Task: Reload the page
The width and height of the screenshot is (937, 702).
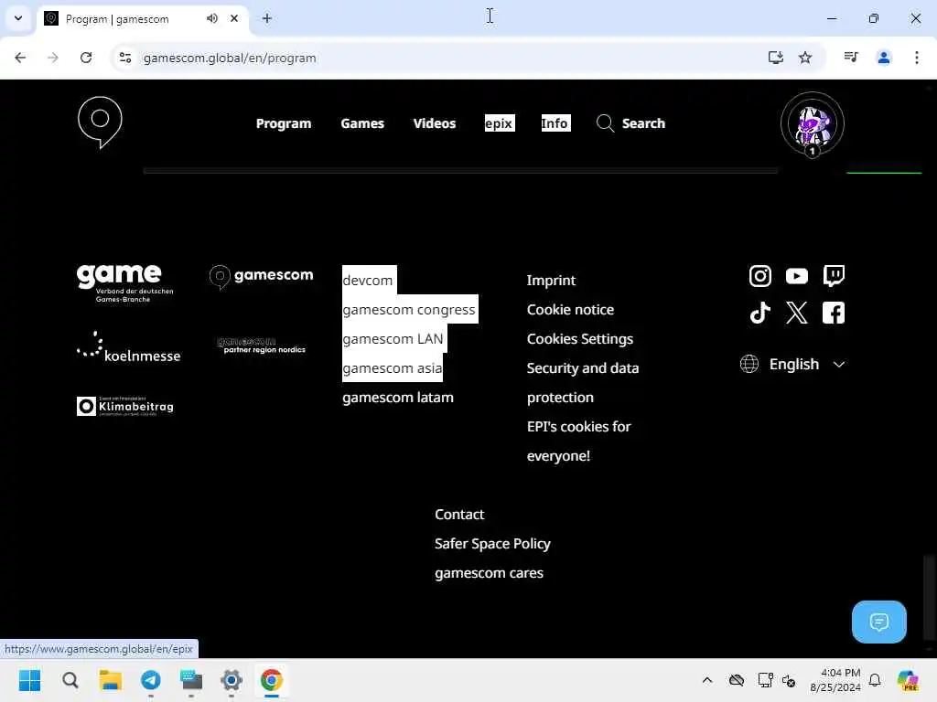Action: [86, 58]
